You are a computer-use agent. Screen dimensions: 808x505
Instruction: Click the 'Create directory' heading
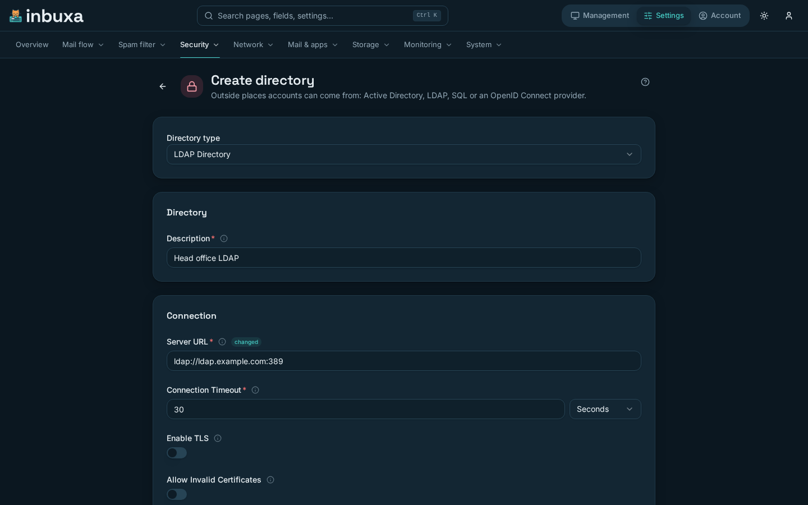[263, 80]
